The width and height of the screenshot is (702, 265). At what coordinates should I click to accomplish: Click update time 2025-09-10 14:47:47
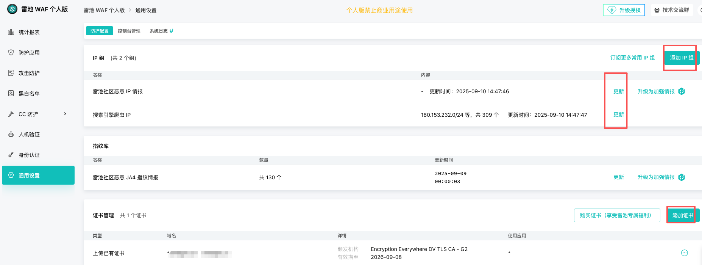[561, 115]
